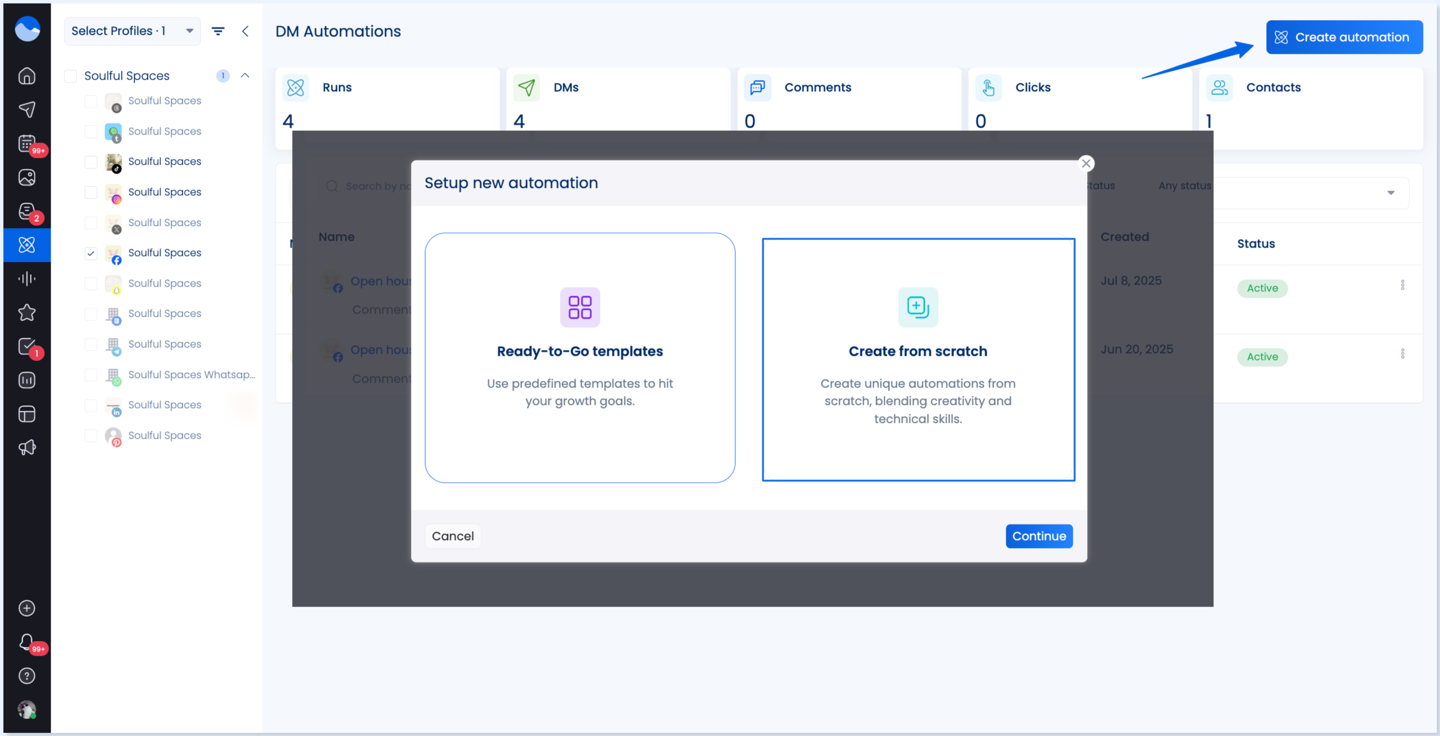Open the Media library image icon
Screen dimensions: 1440x736
[x=27, y=177]
